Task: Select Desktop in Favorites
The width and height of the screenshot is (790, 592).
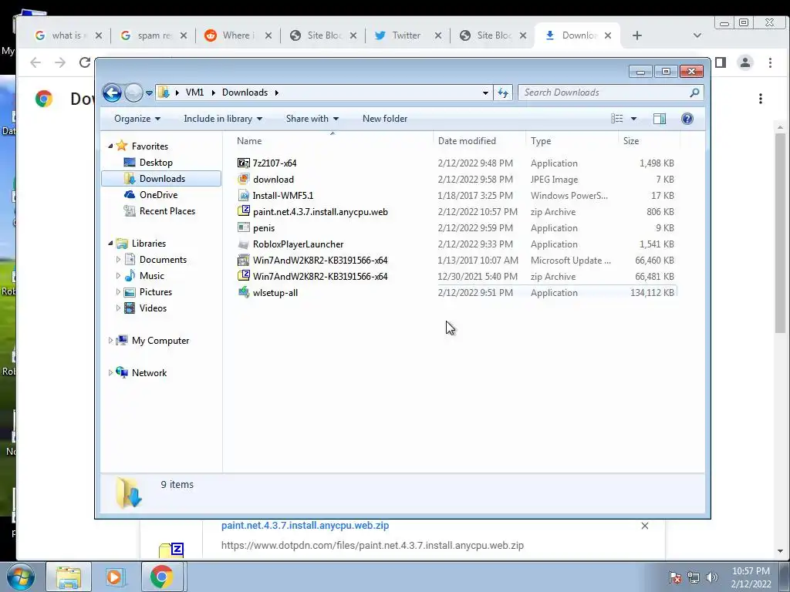Action: tap(156, 163)
